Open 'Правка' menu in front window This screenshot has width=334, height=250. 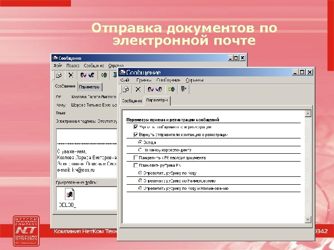(144, 80)
